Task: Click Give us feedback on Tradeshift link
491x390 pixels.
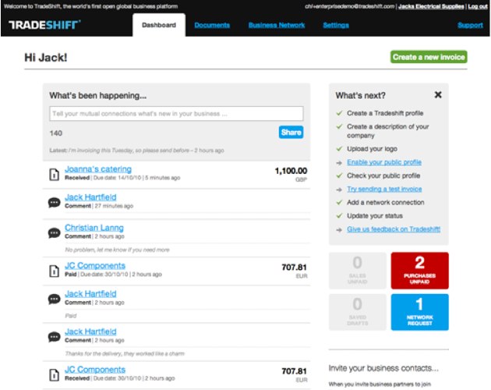Action: (x=394, y=229)
